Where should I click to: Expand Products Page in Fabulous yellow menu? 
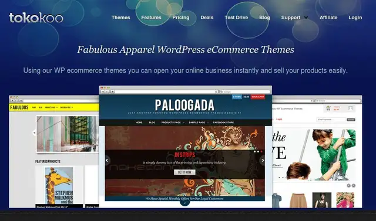click(x=51, y=107)
